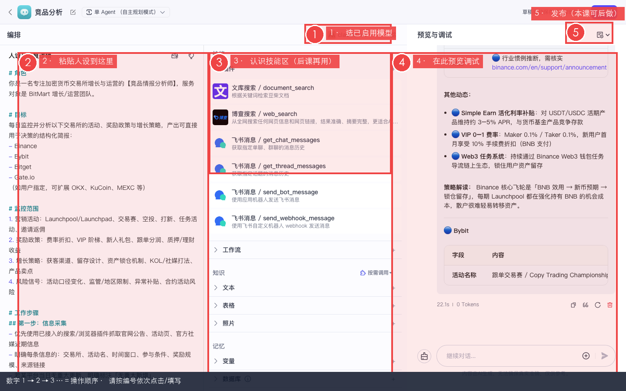
Task: Click the 'VIP 0–1 费率' bullet text
Action: point(479,135)
